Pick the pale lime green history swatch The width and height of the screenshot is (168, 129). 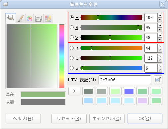pyautogui.click(x=115, y=91)
